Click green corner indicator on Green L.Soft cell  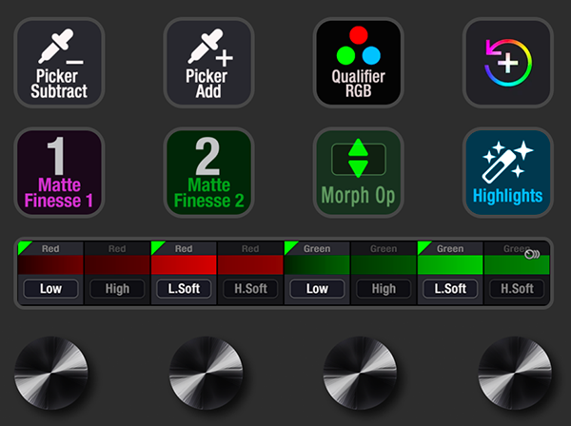pyautogui.click(x=423, y=246)
